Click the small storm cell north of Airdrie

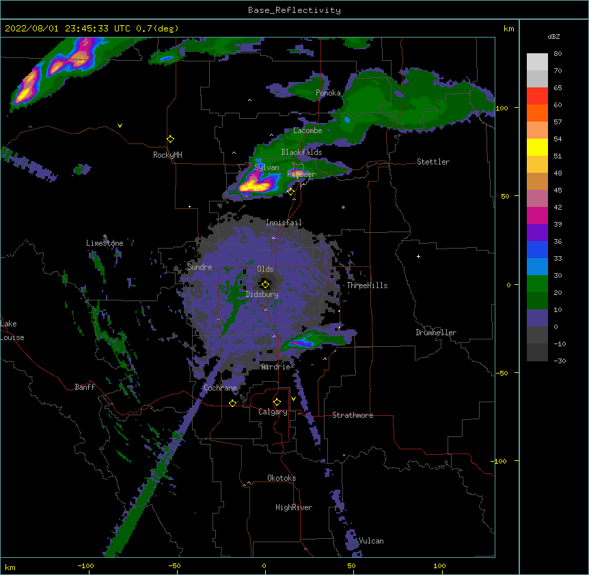point(303,343)
